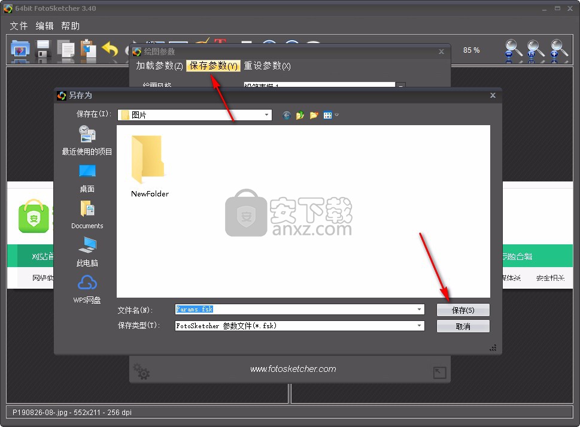
Task: Click the yellow undo arrow icon
Action: coord(110,49)
